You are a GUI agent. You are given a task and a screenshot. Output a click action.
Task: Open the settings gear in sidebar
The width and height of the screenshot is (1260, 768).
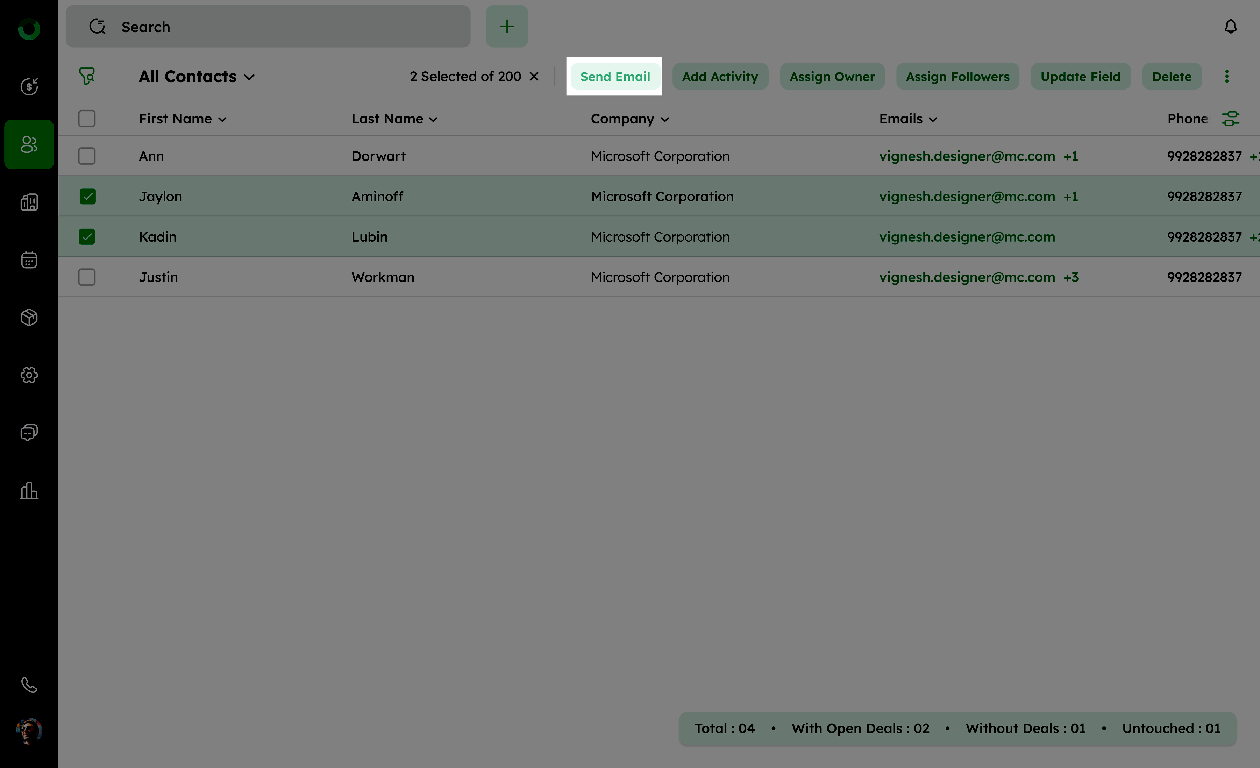[x=29, y=375]
